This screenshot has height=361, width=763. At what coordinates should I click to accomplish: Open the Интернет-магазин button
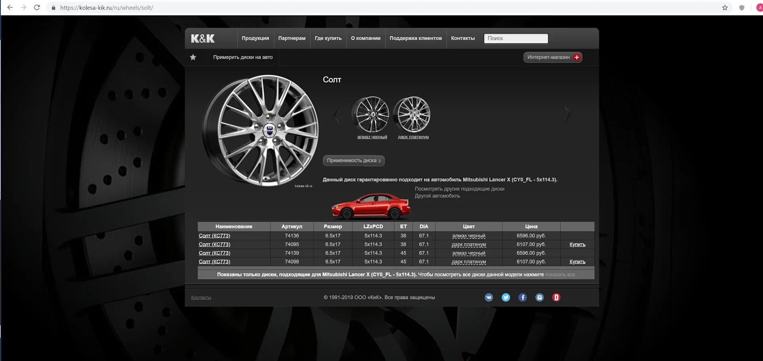click(553, 57)
